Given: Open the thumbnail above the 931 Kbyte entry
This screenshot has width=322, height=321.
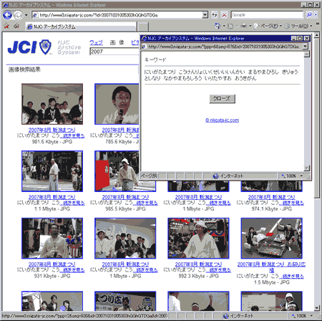Looking at the screenshot, I should (x=52, y=238).
